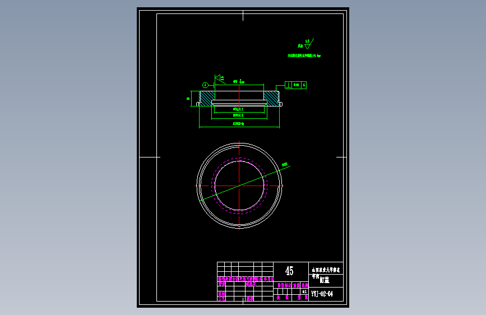Click the surface roughness symbol at upper right
The height and width of the screenshot is (315, 486).
pos(308,44)
